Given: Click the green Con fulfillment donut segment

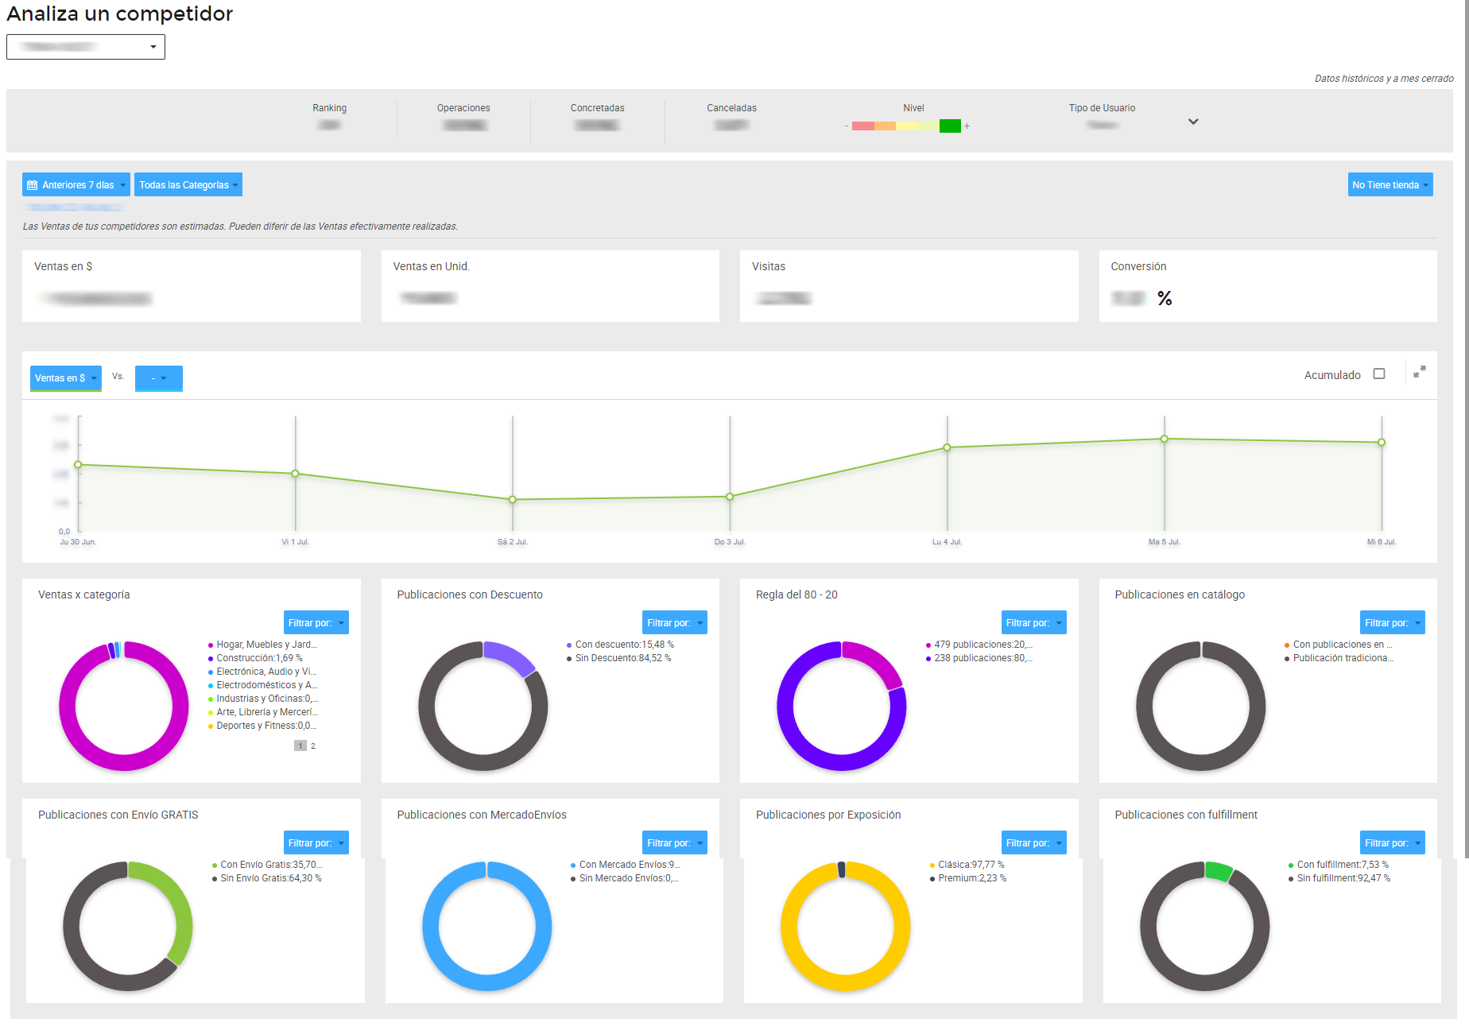Looking at the screenshot, I should pos(1219,871).
